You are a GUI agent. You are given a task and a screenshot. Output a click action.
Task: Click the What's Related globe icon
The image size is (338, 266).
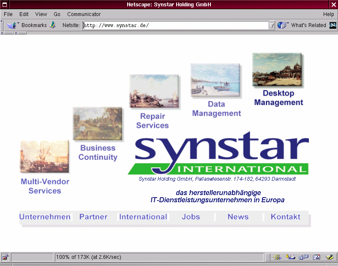283,25
